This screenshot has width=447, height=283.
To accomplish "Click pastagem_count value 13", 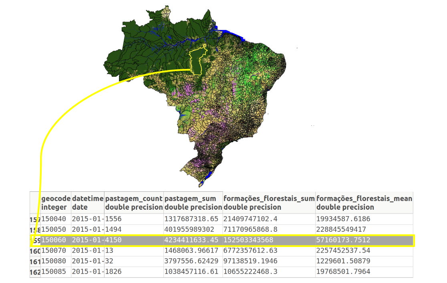I will click(x=109, y=251).
